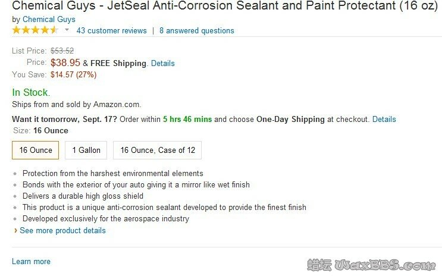
Task: View the 8 answered questions
Action: click(196, 30)
